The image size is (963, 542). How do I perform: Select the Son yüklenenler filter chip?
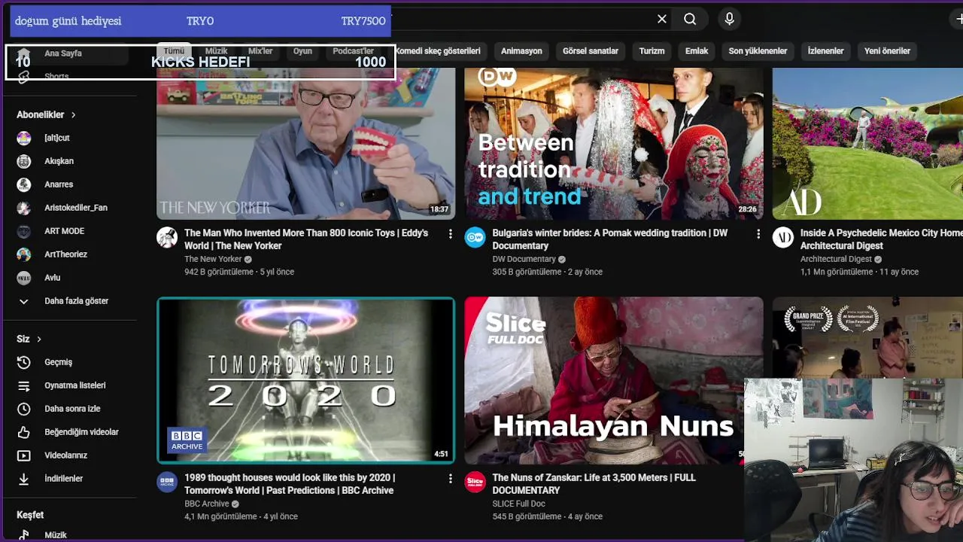pyautogui.click(x=758, y=51)
